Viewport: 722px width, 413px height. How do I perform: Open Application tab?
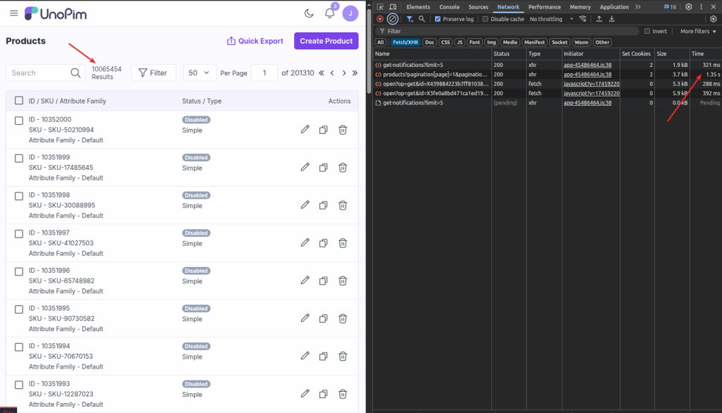click(x=614, y=7)
